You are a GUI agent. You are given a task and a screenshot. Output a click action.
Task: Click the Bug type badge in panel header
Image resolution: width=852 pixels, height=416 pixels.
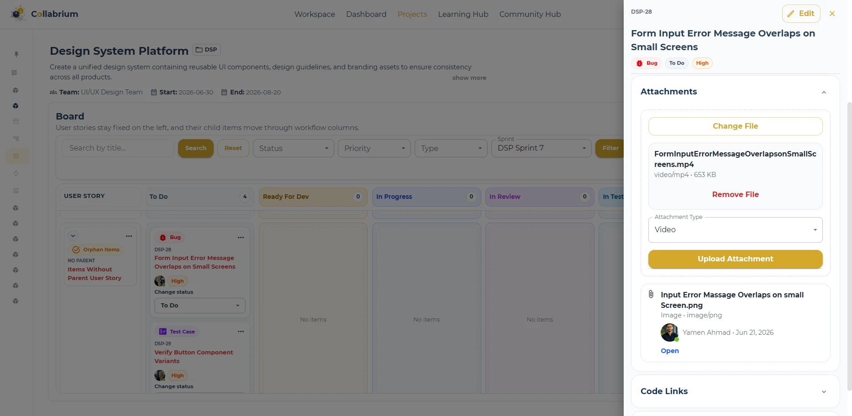pyautogui.click(x=647, y=63)
